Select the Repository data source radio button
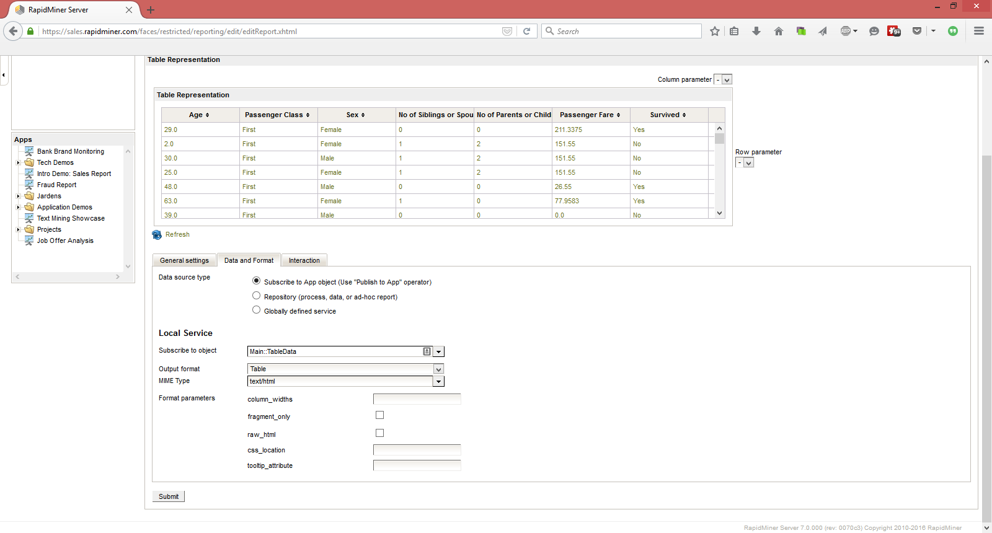992x533 pixels. [x=256, y=296]
